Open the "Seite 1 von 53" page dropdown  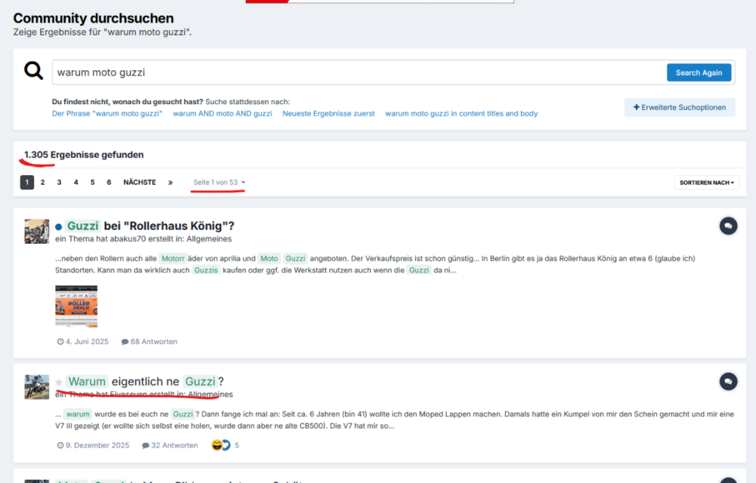coord(218,182)
